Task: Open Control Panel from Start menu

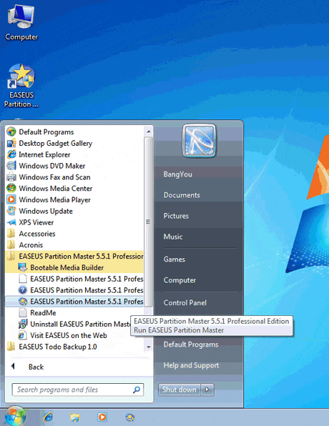Action: (x=185, y=302)
